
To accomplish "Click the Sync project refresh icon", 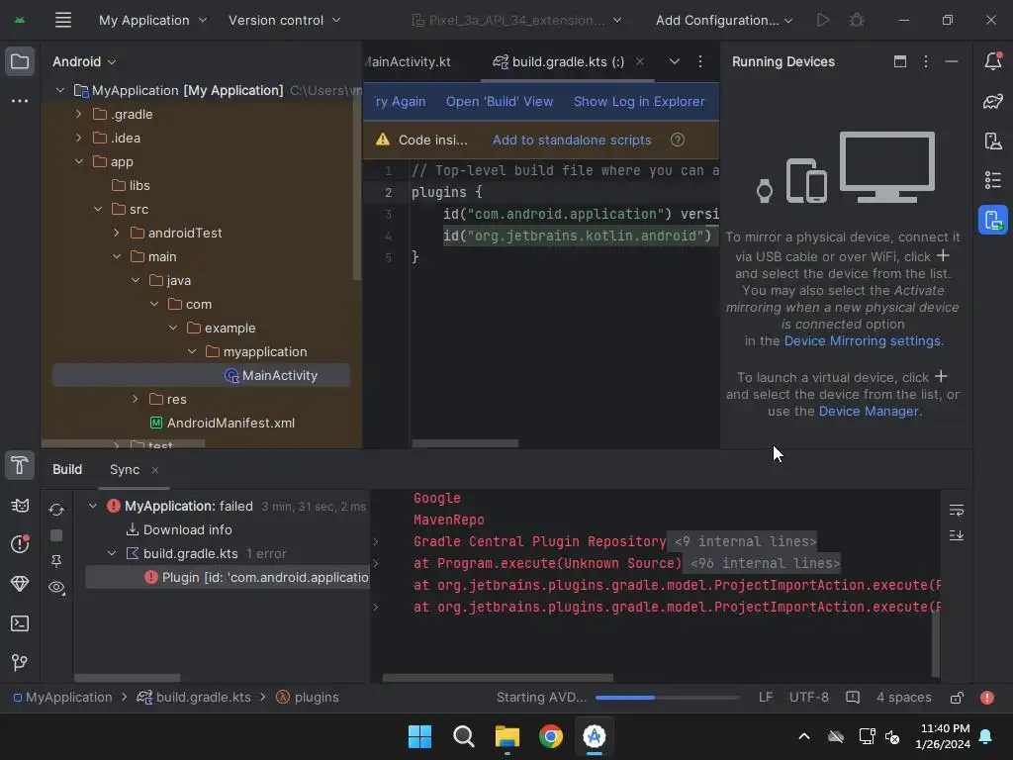I will pyautogui.click(x=56, y=510).
